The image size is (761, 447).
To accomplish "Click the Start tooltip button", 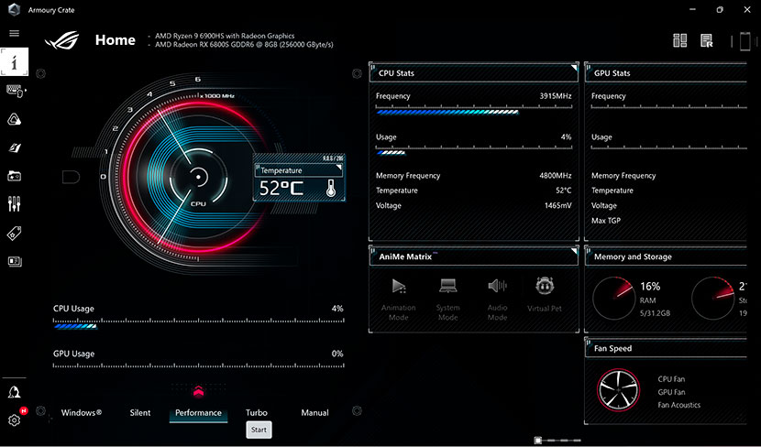I will tap(259, 430).
